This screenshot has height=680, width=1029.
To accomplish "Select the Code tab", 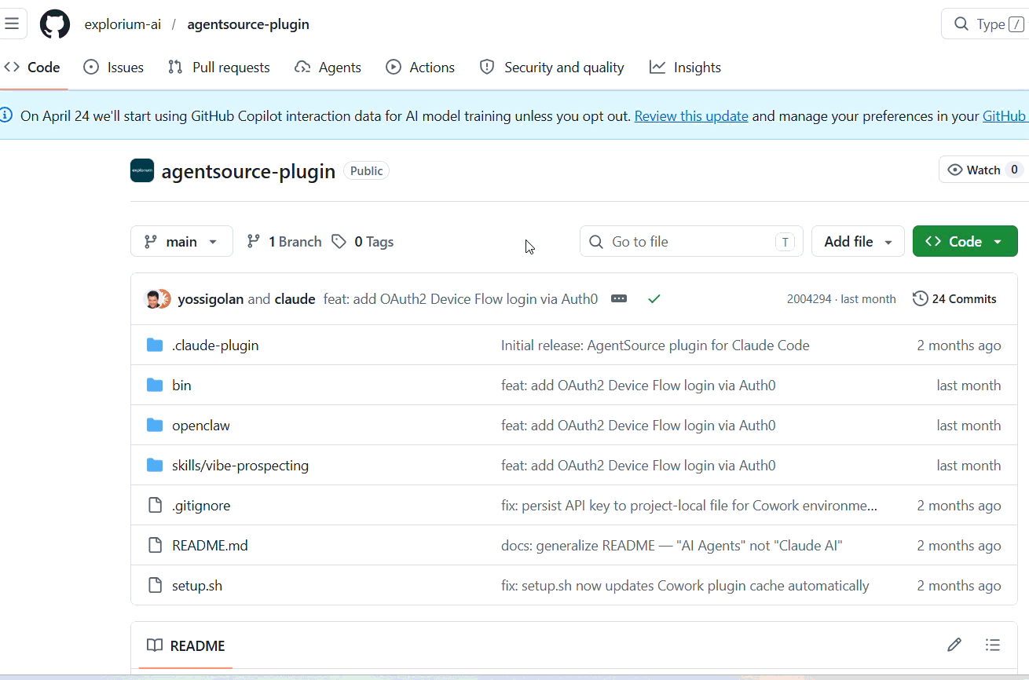I will pyautogui.click(x=32, y=68).
